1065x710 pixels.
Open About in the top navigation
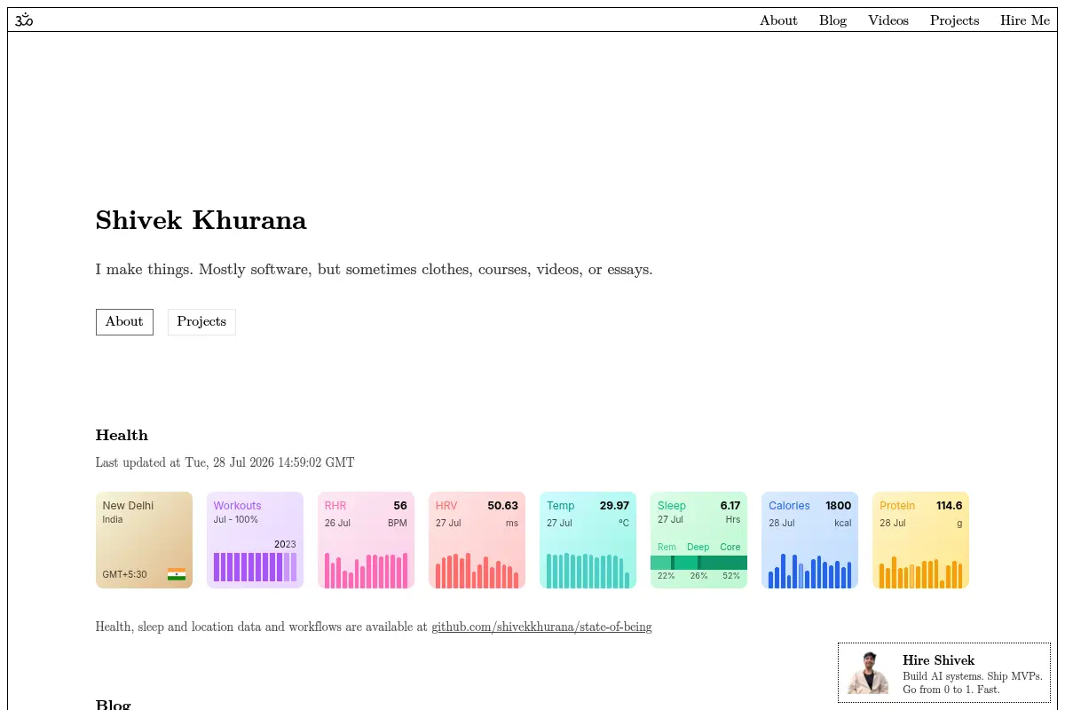pyautogui.click(x=778, y=20)
